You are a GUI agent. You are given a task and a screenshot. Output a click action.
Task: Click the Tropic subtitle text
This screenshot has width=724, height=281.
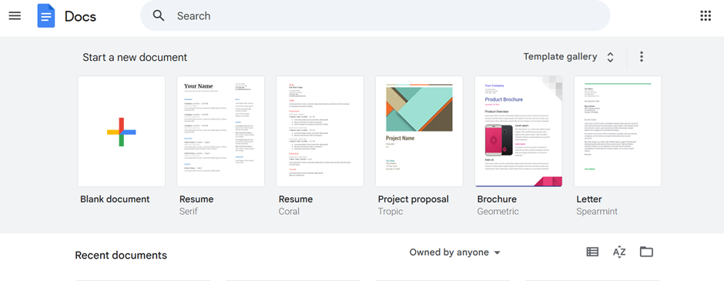[390, 212]
